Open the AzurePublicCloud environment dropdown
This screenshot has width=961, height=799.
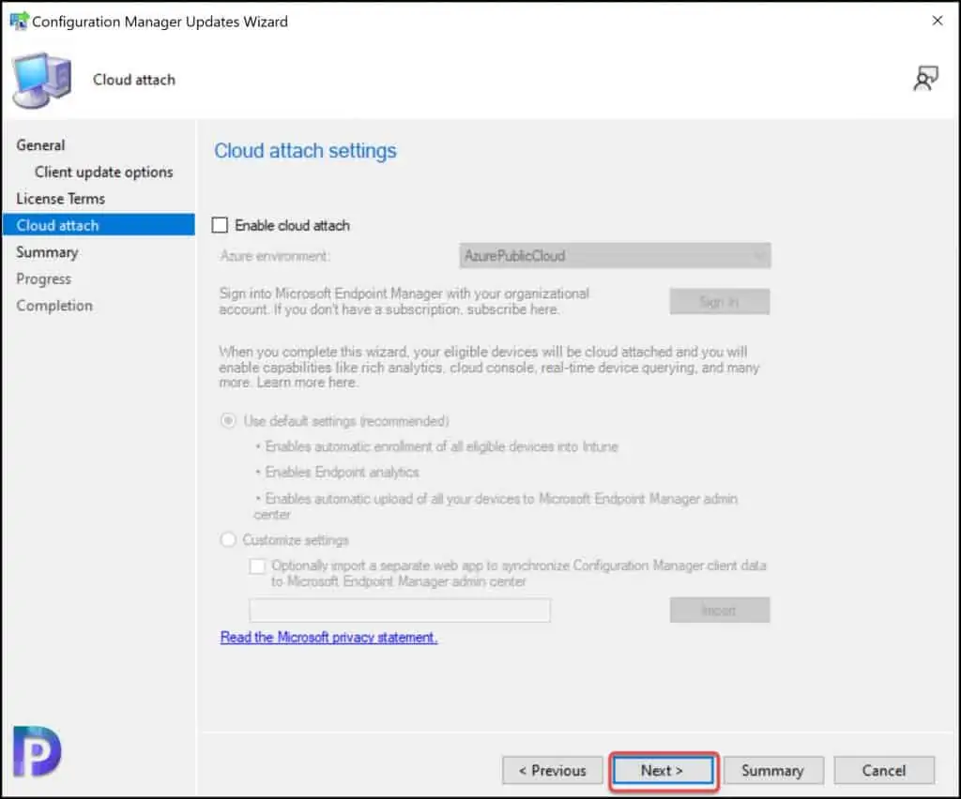click(x=615, y=256)
